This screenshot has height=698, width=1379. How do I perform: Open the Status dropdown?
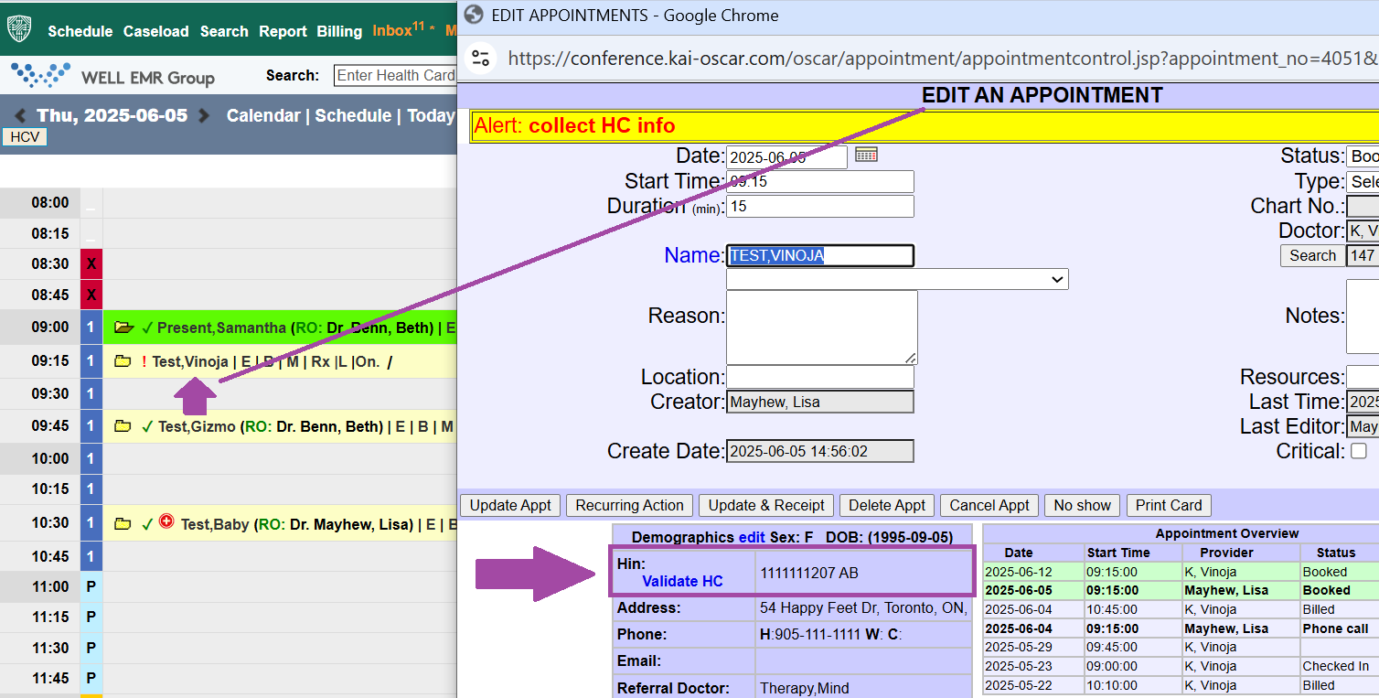(x=1363, y=156)
